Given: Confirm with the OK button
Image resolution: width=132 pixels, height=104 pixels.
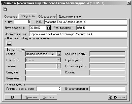Looking at the screenshot, I should click(13, 97).
